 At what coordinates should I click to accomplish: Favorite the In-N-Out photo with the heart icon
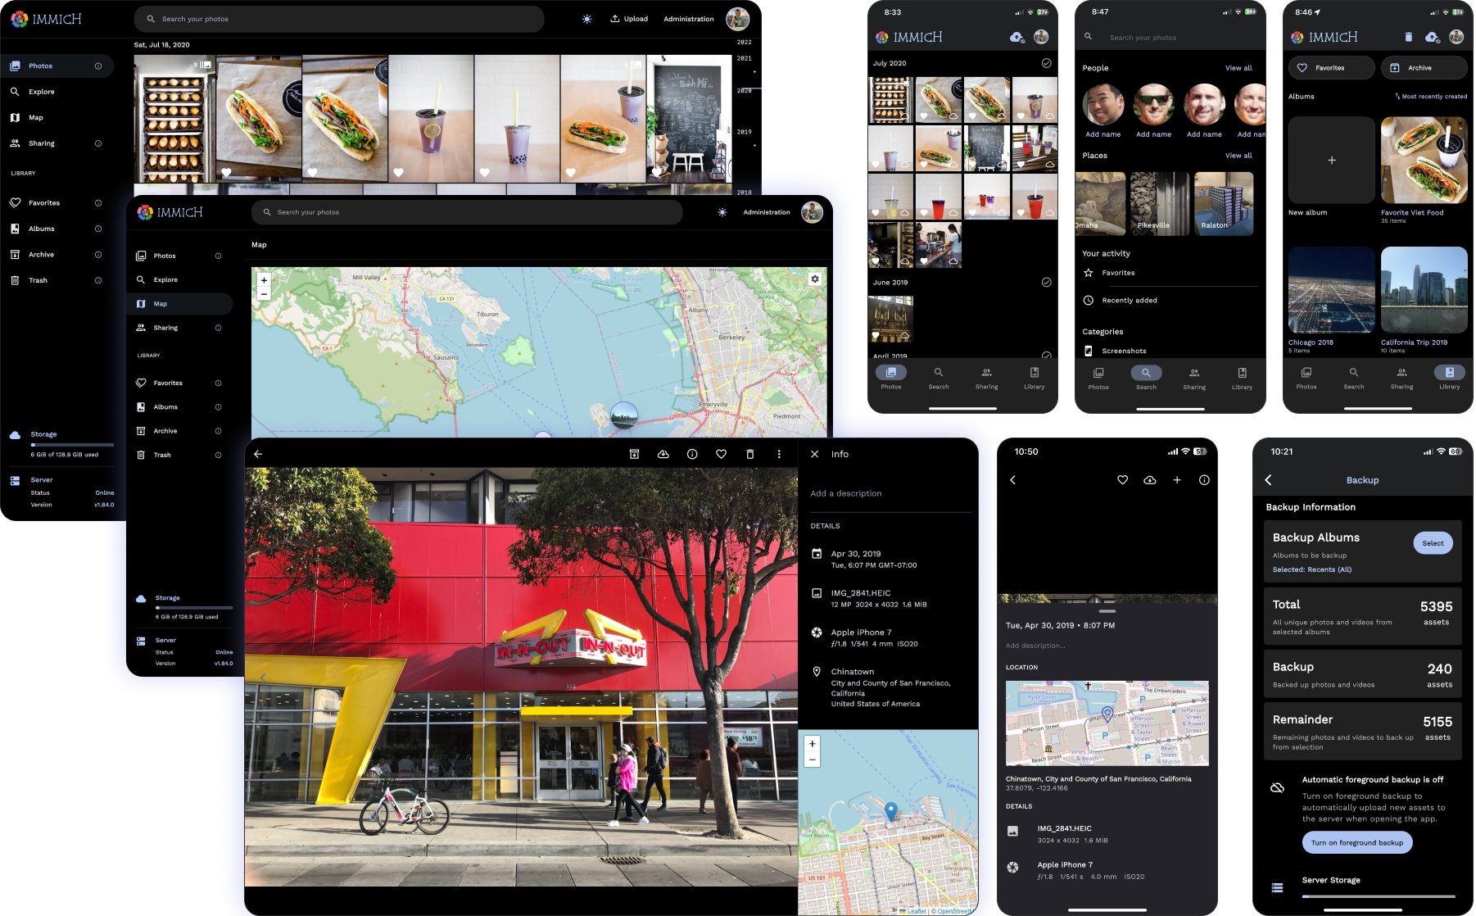point(721,454)
